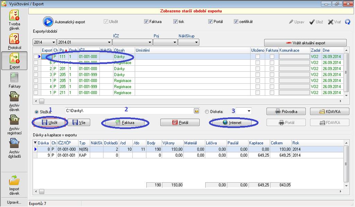Click Komunikace progress bar in 201 row
The width and height of the screenshot is (355, 207).
pyautogui.click(x=294, y=68)
